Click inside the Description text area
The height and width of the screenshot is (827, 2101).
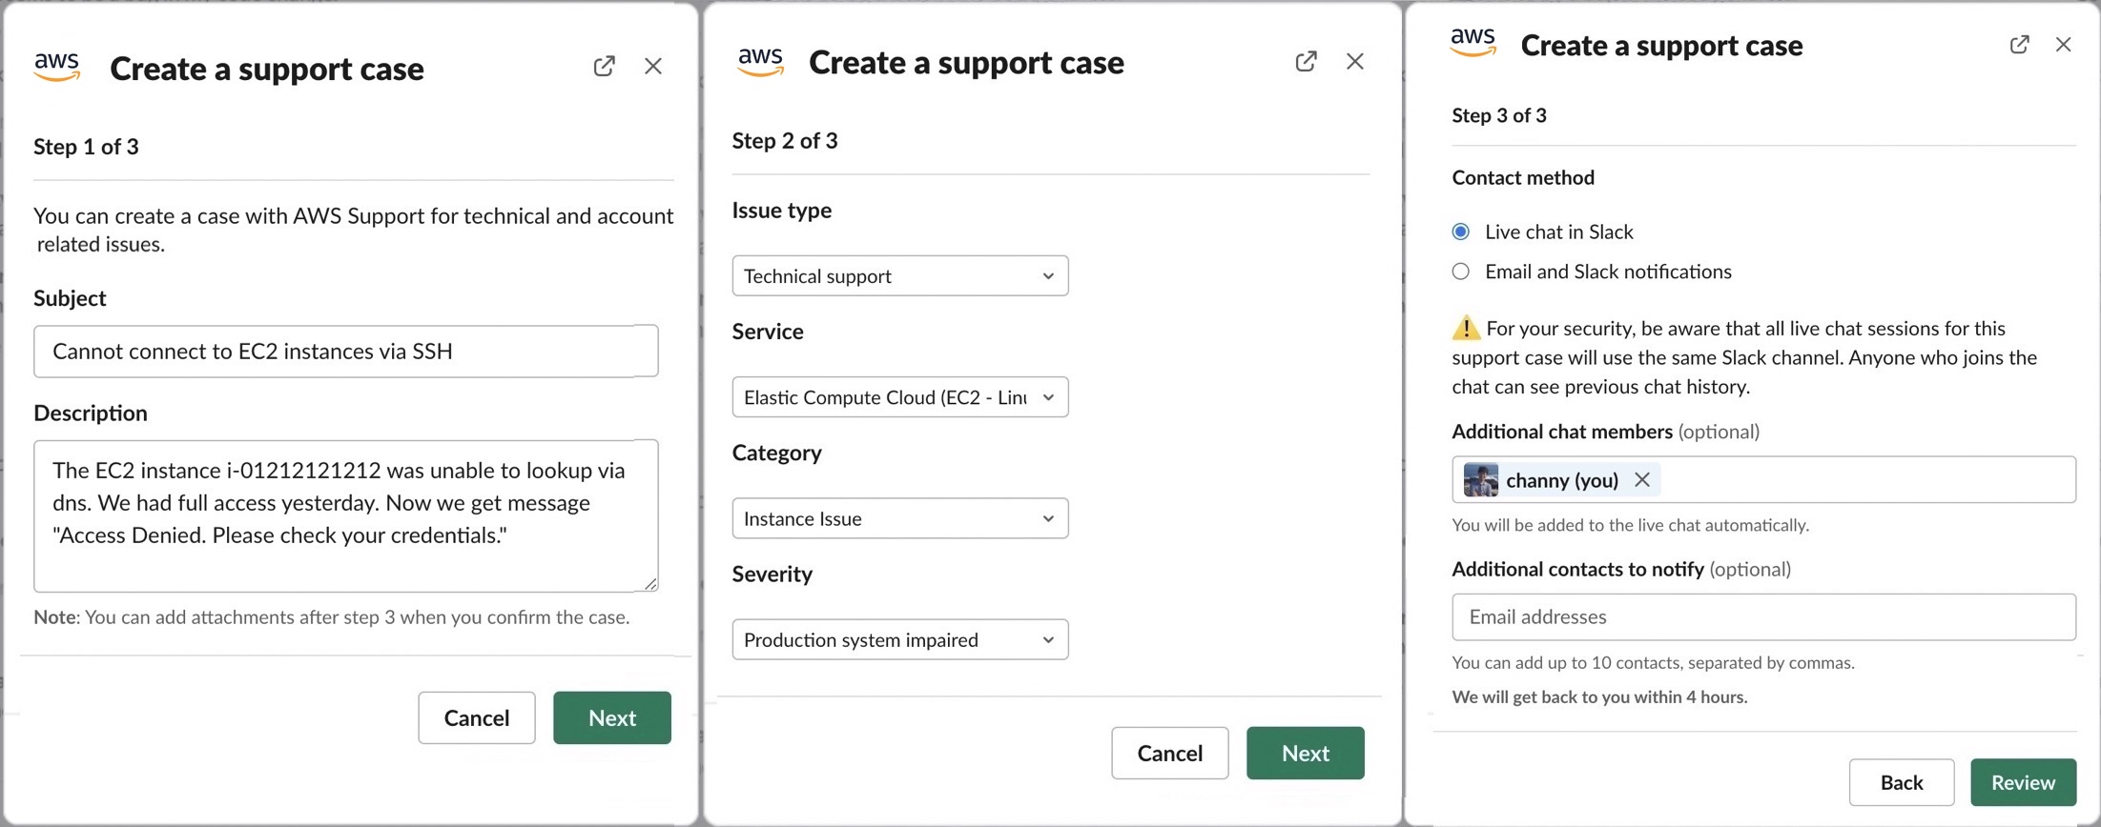346,515
